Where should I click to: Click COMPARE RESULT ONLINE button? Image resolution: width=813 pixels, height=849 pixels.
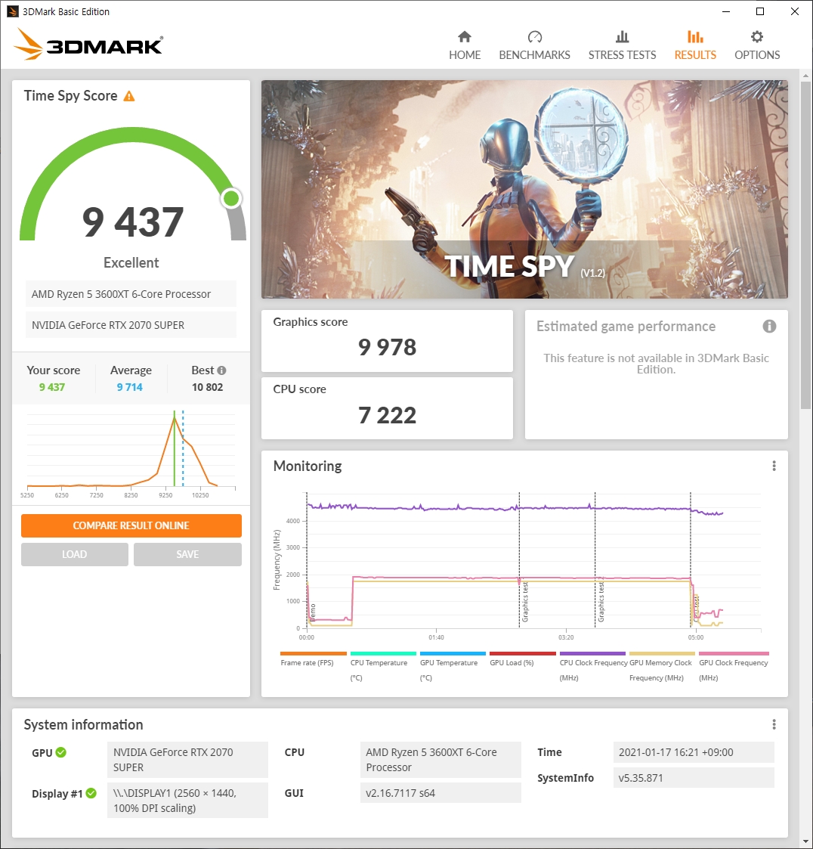(131, 525)
